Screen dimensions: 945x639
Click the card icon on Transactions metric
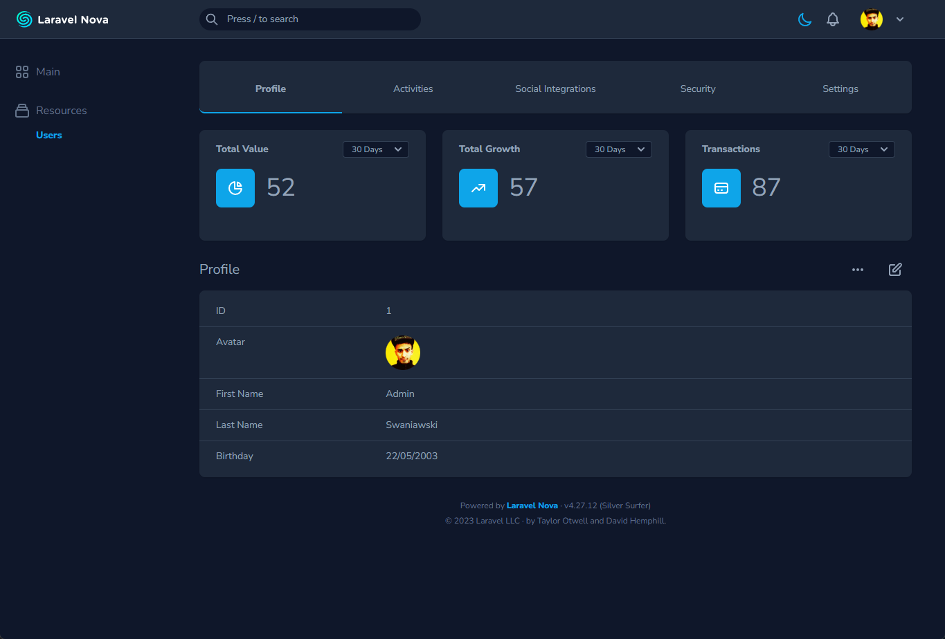coord(721,187)
